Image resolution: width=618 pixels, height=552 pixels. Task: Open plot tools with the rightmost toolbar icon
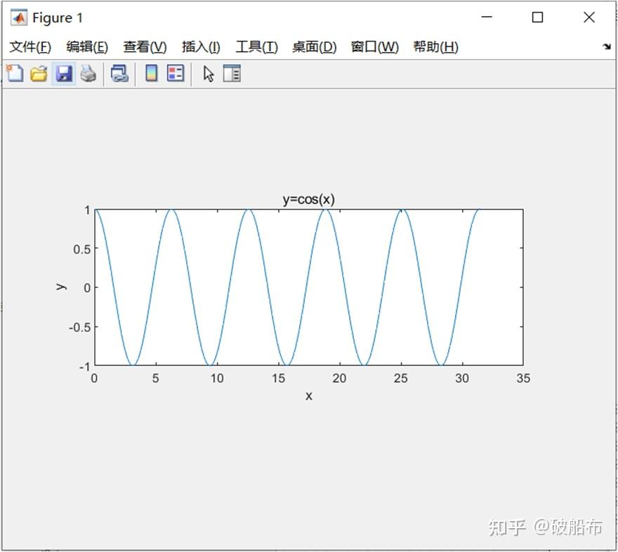(x=232, y=73)
